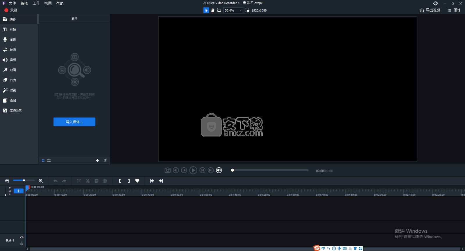The width and height of the screenshot is (465, 251).
Task: Open the 行为 behaviors panel
Action: coord(19,80)
